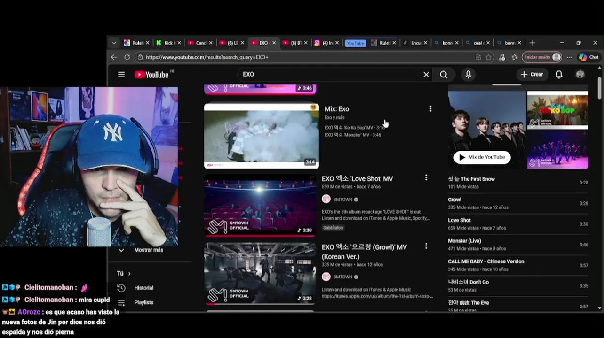Screen dimensions: 604x338
Task: Click the magnifier search button
Action: tap(444, 74)
